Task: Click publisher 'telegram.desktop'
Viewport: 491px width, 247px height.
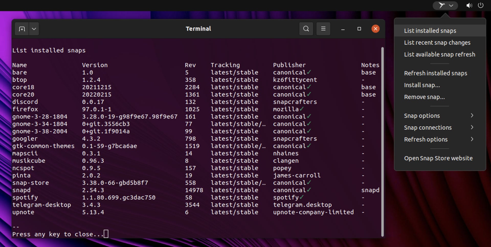Action: coord(303,205)
